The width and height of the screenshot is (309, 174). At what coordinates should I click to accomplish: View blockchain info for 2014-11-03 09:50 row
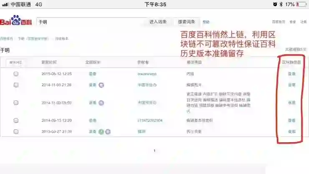coord(292,103)
